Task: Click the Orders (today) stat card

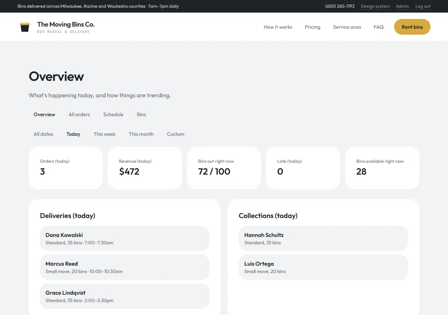Action: (x=66, y=168)
